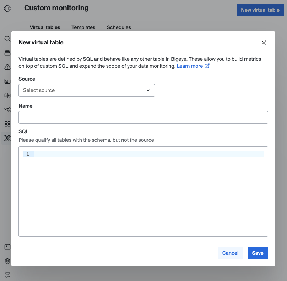This screenshot has height=281, width=287.
Task: Open the newspaper report icon in sidebar
Action: (x=7, y=81)
